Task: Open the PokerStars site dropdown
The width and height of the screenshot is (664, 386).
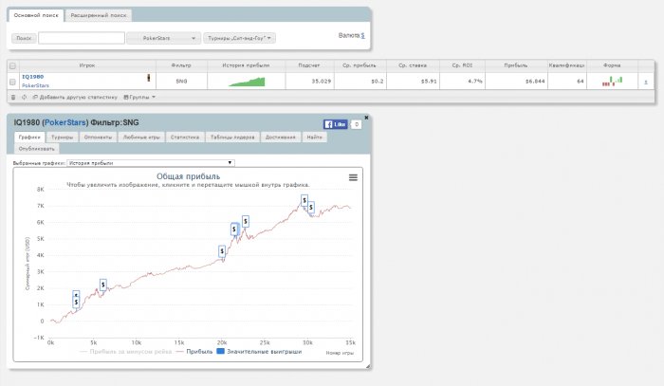Action: tap(163, 38)
